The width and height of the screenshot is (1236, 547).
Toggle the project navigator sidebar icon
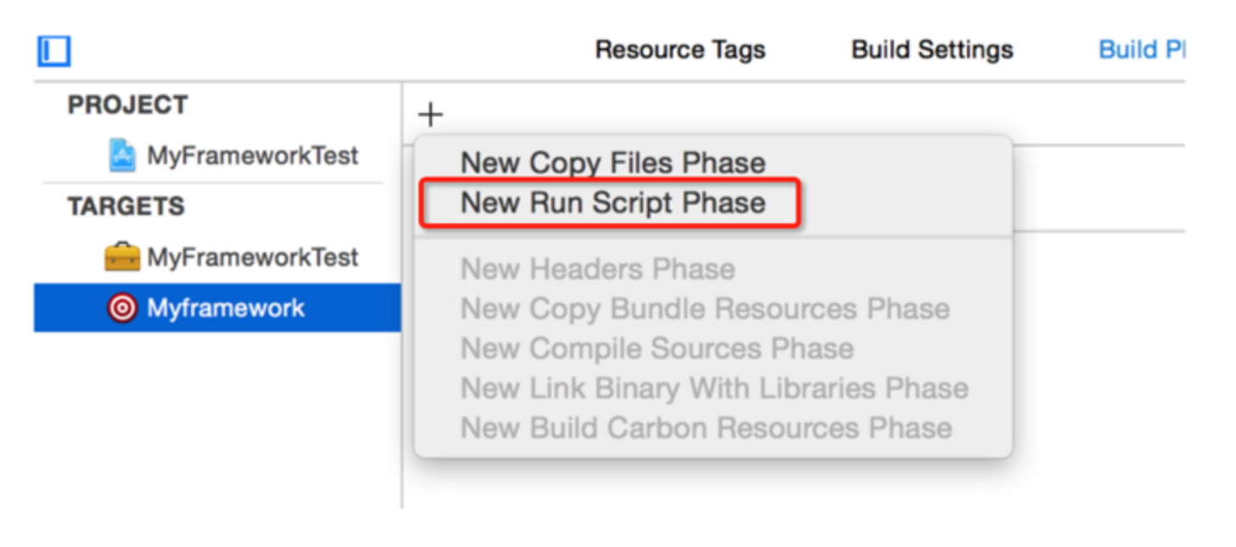tap(53, 51)
